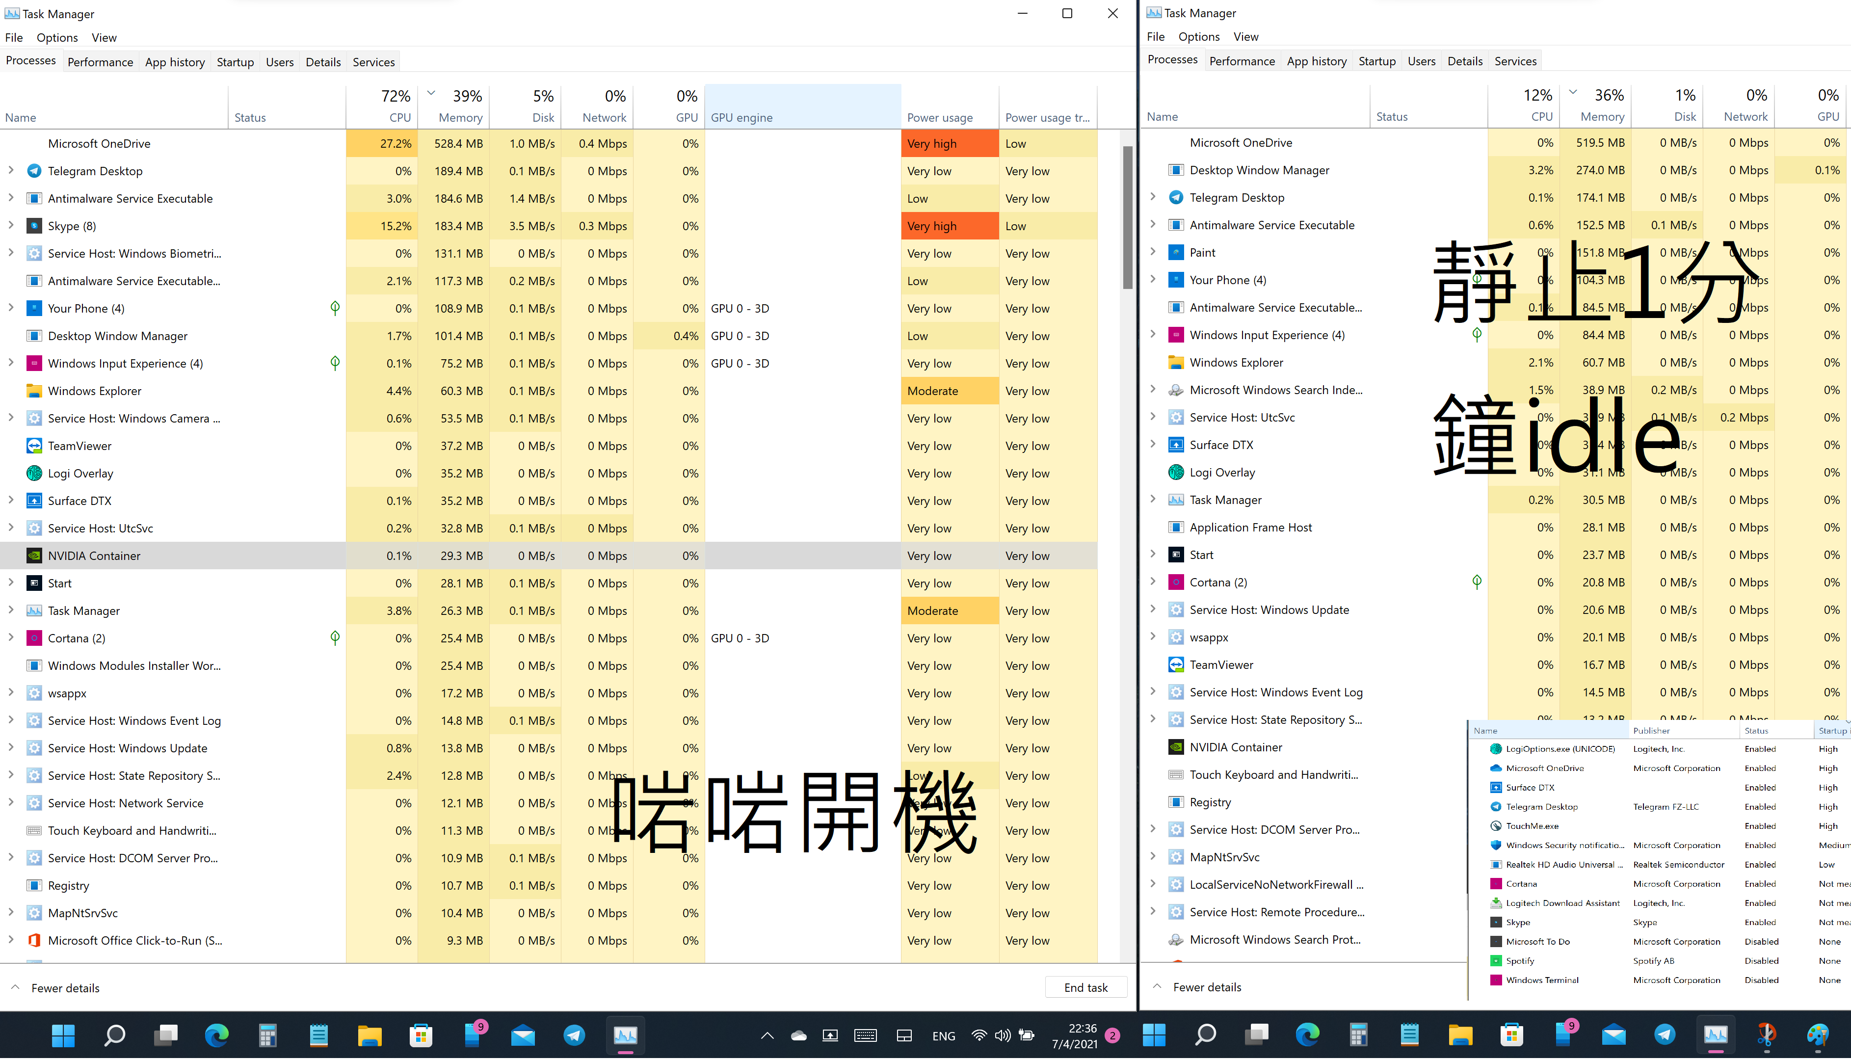Open Microsoft Edge from the taskbar
The width and height of the screenshot is (1851, 1060).
217,1035
